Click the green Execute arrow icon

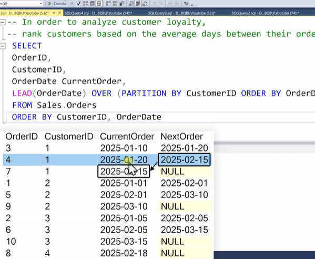49,4
